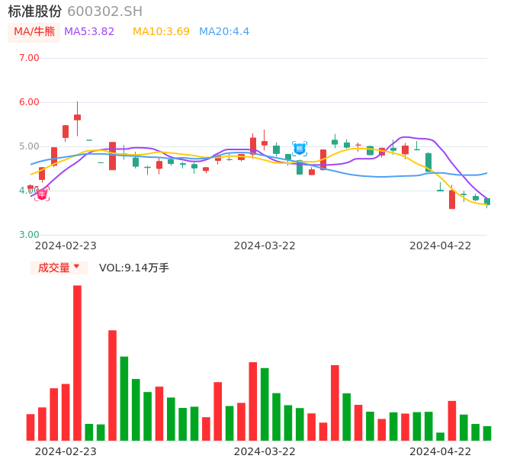This screenshot has height=462, width=523.
Task: Click the 7.00 price axis label
Action: click(29, 58)
